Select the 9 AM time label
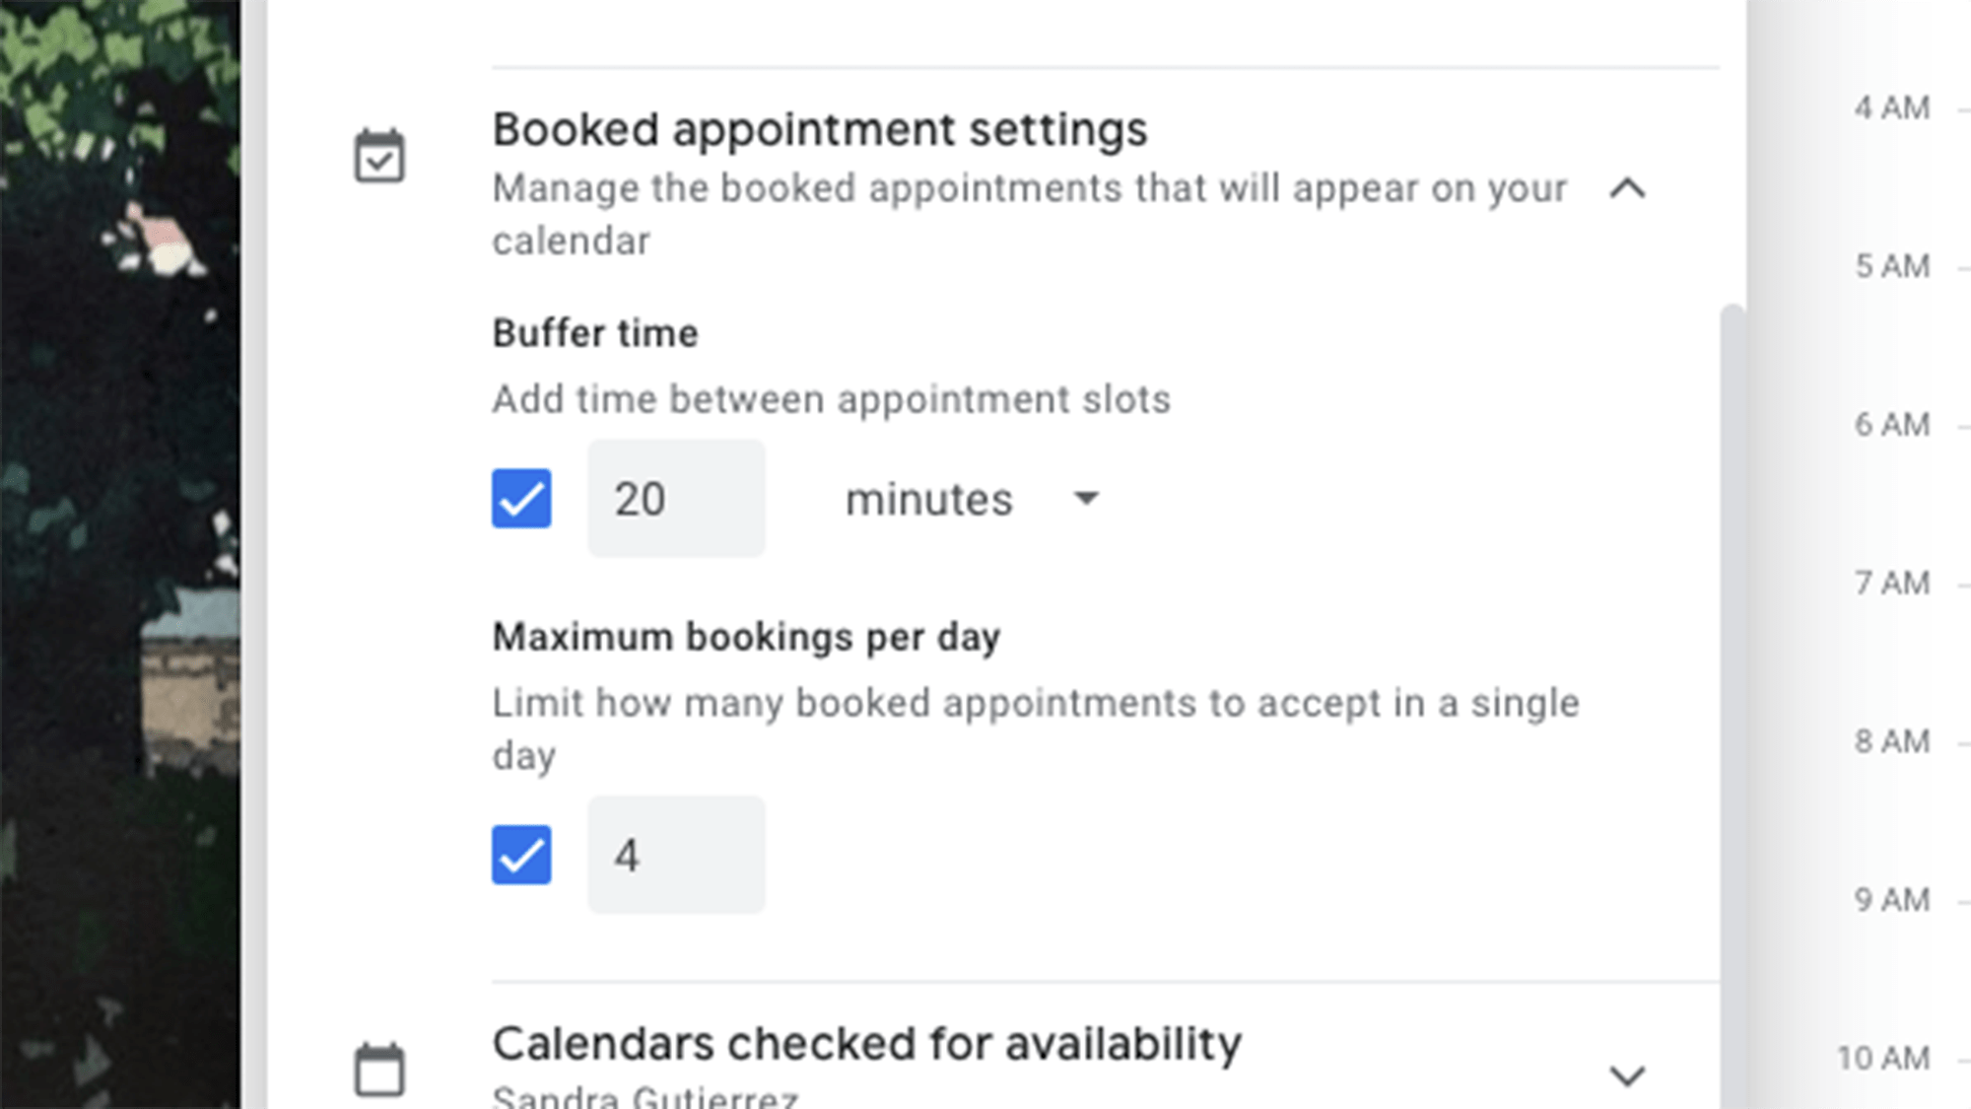 point(1891,900)
